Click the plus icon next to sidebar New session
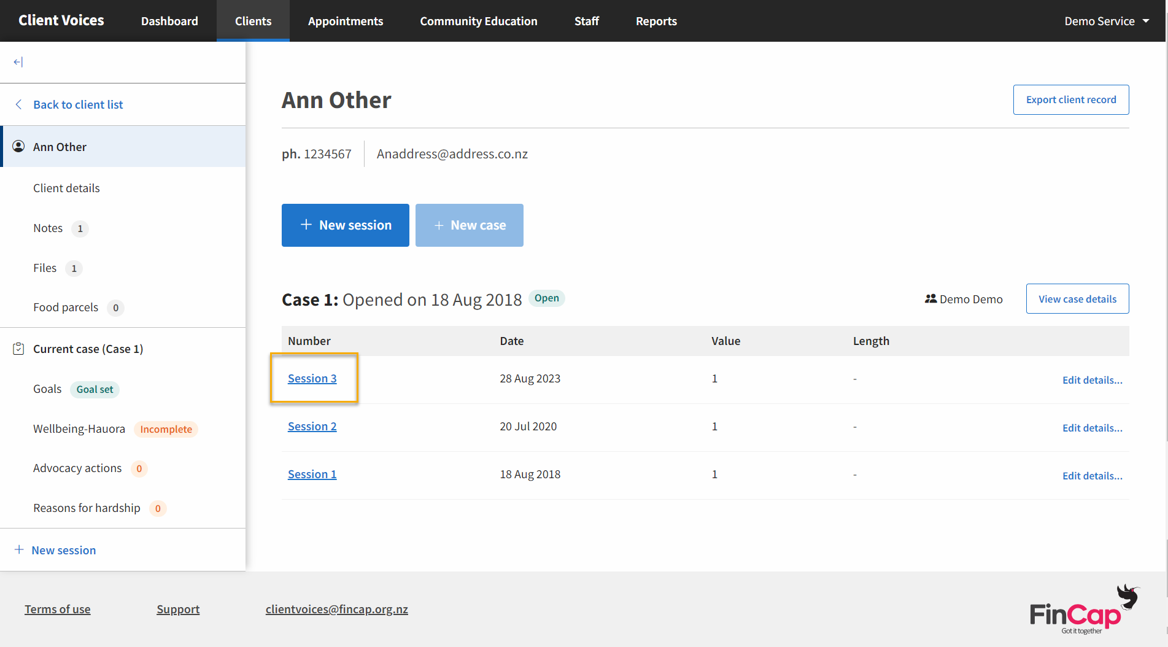The image size is (1168, 647). 19,549
